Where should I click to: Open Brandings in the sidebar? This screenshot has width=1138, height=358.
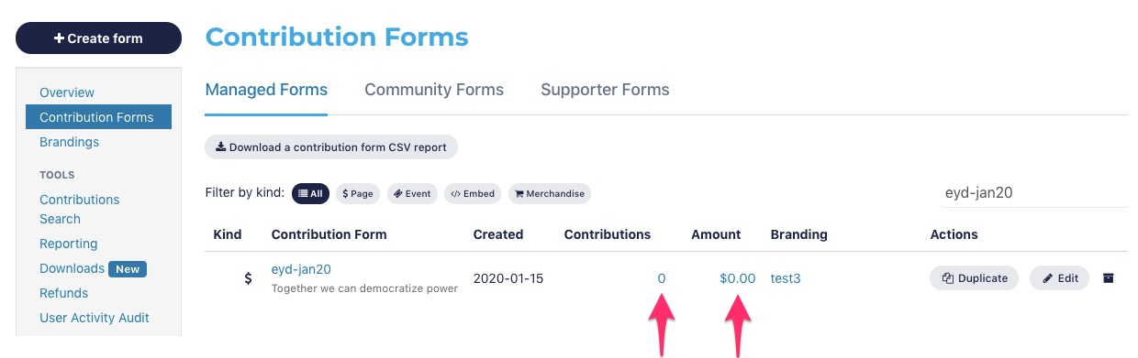tap(69, 142)
